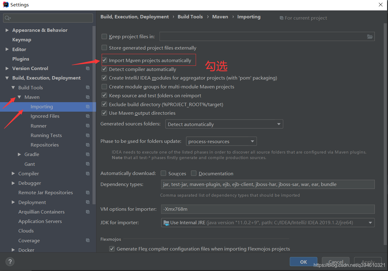Open Generated sources folders dropdown
The width and height of the screenshot is (388, 271).
pyautogui.click(x=224, y=124)
